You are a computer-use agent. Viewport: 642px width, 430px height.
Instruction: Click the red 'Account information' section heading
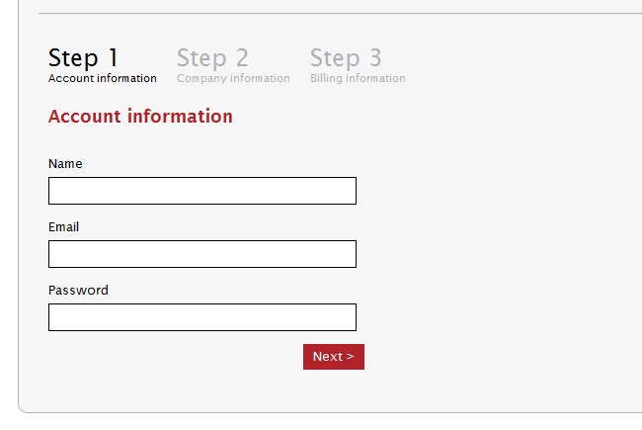click(x=140, y=117)
